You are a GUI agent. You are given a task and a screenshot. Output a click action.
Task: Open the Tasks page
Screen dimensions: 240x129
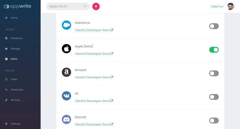pyautogui.click(x=14, y=79)
